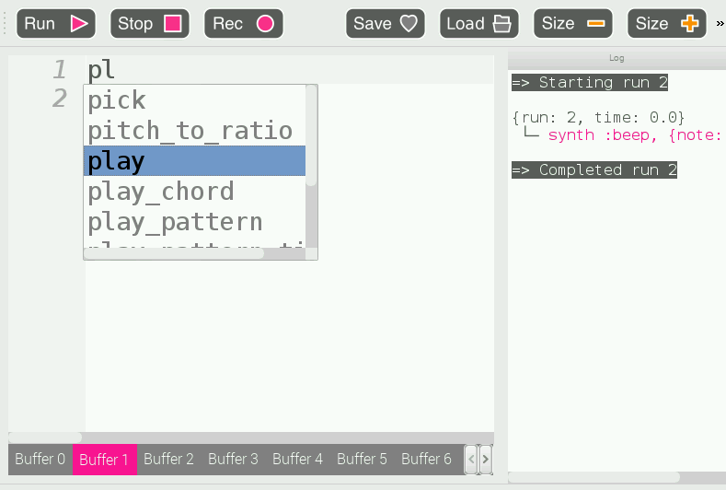Pick 'play_chord' in the completion popup
The height and width of the screenshot is (490, 726).
tap(161, 192)
